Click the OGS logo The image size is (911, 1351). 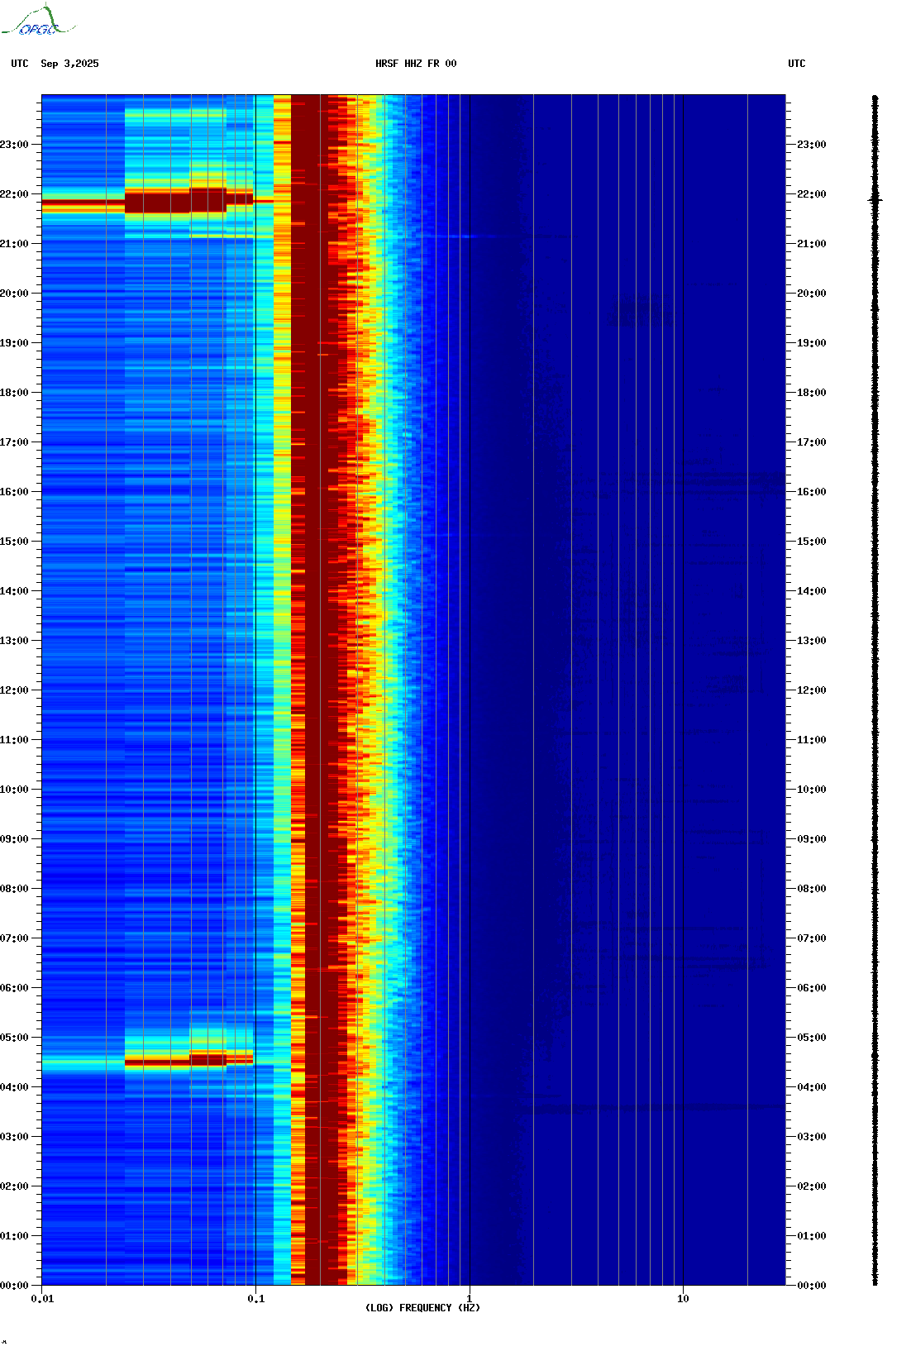(x=37, y=21)
